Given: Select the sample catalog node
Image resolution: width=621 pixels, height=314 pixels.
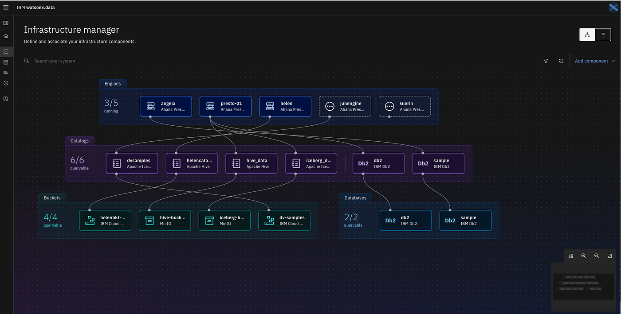Looking at the screenshot, I should [x=438, y=163].
